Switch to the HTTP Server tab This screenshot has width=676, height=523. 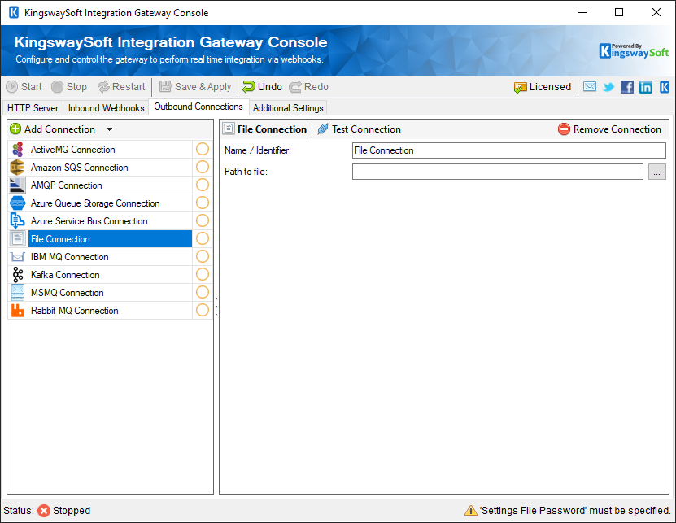click(33, 108)
